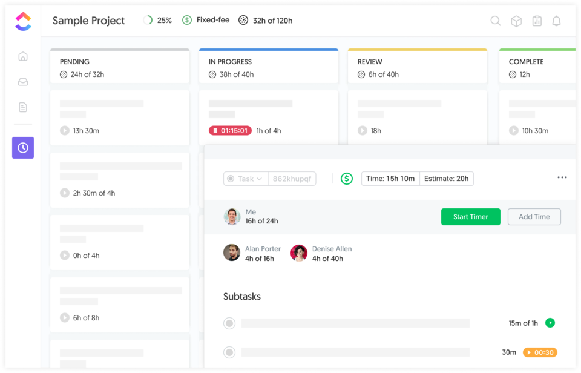The height and width of the screenshot is (373, 581).
Task: Open the three-dot overflow menu
Action: click(562, 177)
